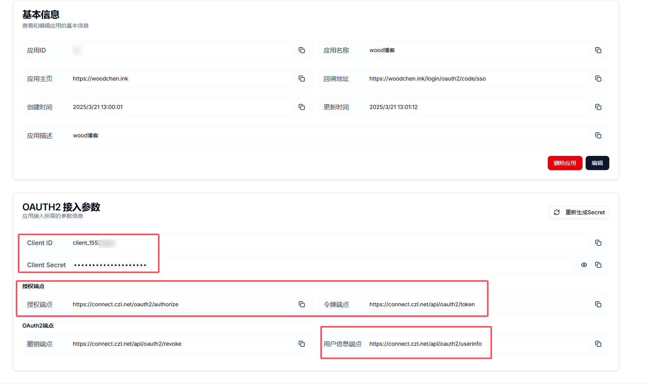Select the api/oauth2/token endpoint URL text

tap(422, 304)
